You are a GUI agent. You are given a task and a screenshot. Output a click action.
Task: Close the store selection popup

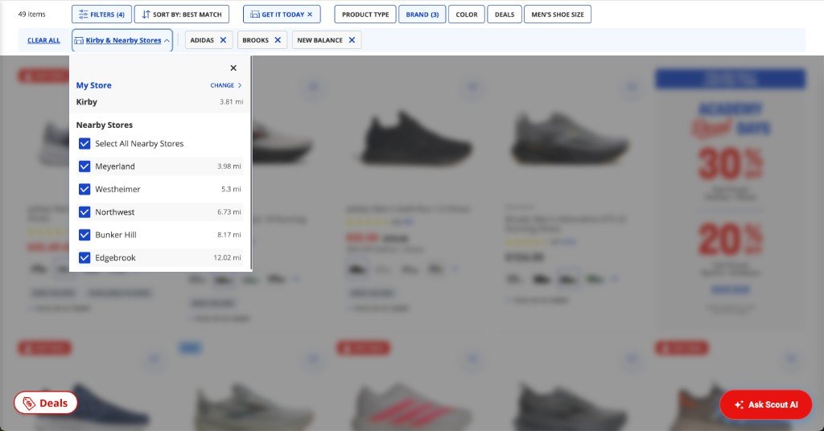point(233,68)
